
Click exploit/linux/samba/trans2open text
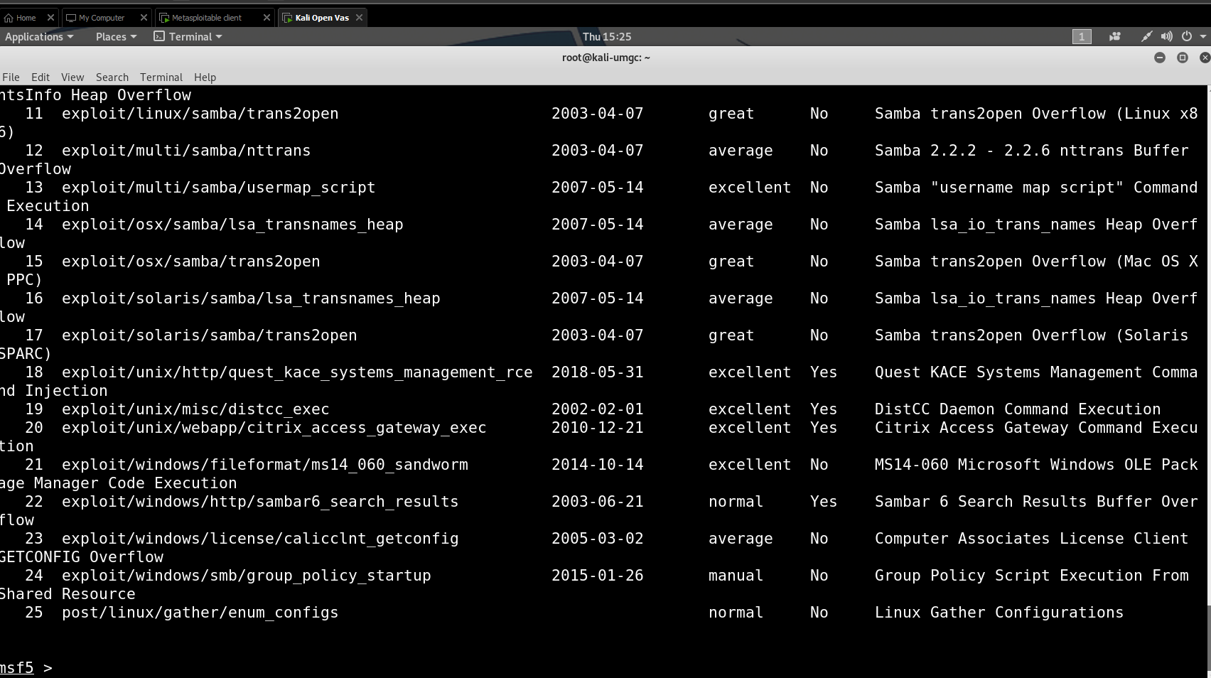tap(200, 114)
